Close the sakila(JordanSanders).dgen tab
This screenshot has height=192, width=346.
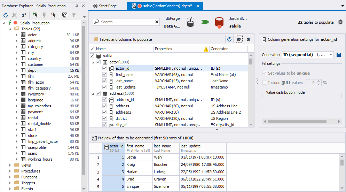[198, 6]
